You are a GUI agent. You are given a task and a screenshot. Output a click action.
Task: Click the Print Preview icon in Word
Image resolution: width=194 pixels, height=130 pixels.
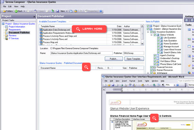(x=126, y=85)
